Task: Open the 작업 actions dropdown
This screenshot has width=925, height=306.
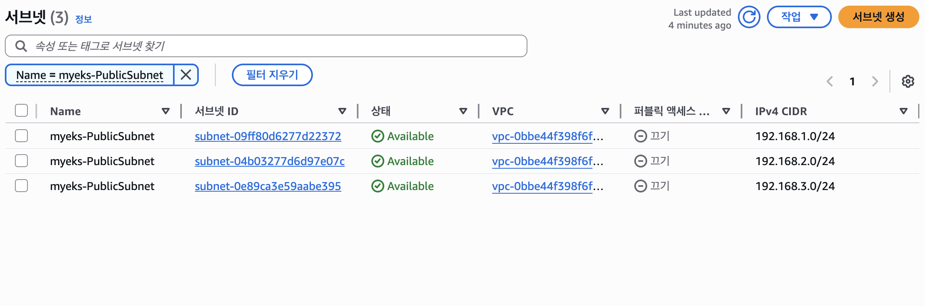Action: [x=799, y=17]
